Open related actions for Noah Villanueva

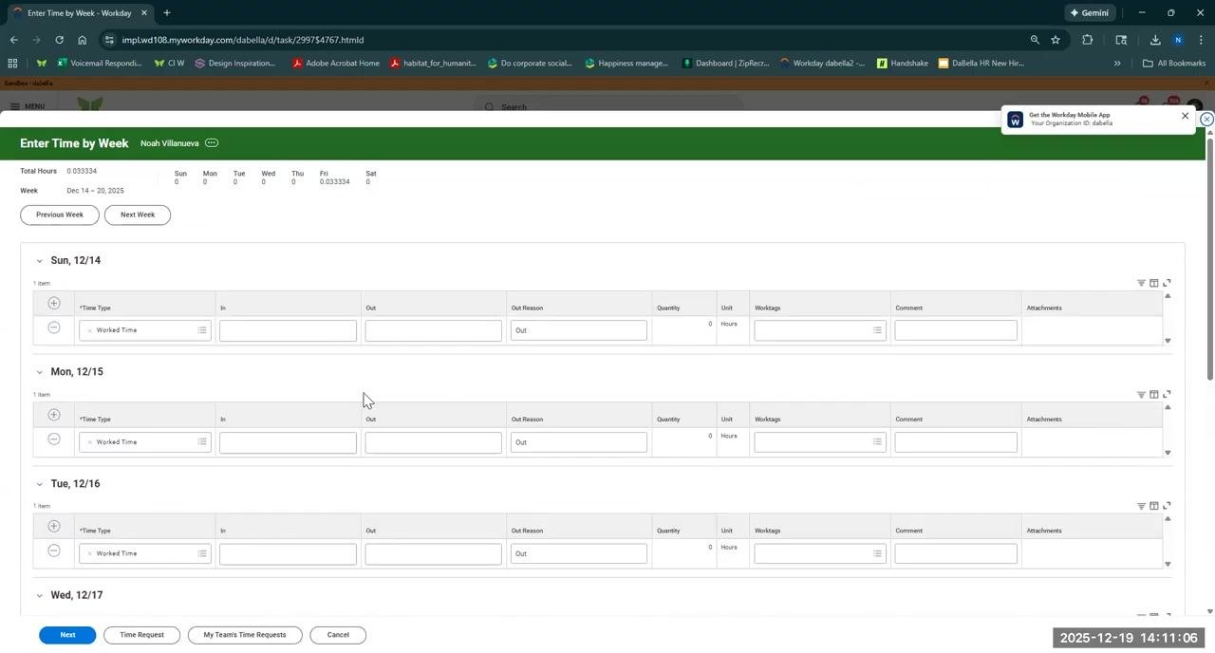point(212,143)
